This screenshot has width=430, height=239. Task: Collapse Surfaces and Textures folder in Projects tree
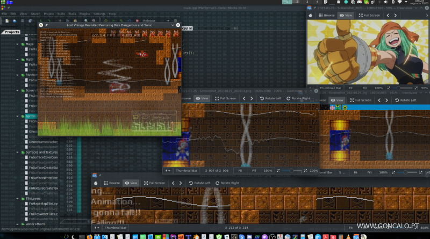point(18,153)
